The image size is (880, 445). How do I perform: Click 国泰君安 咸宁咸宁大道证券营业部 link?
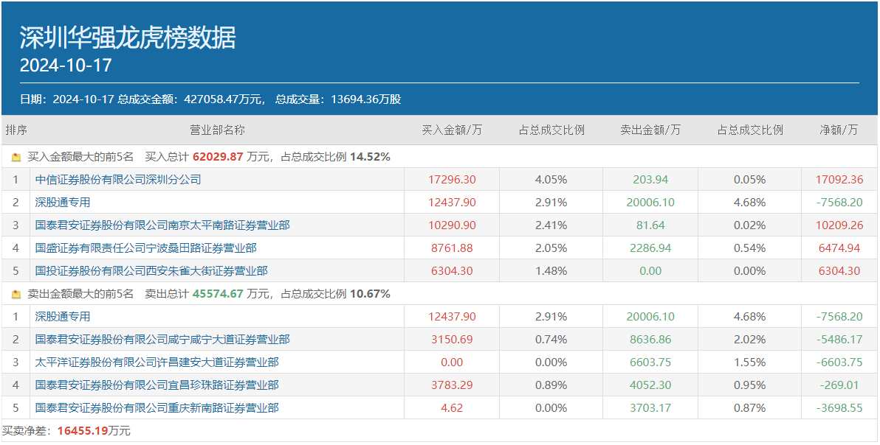162,340
